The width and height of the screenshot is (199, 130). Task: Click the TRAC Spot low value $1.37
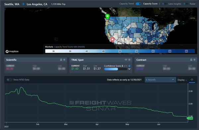coord(97,69)
